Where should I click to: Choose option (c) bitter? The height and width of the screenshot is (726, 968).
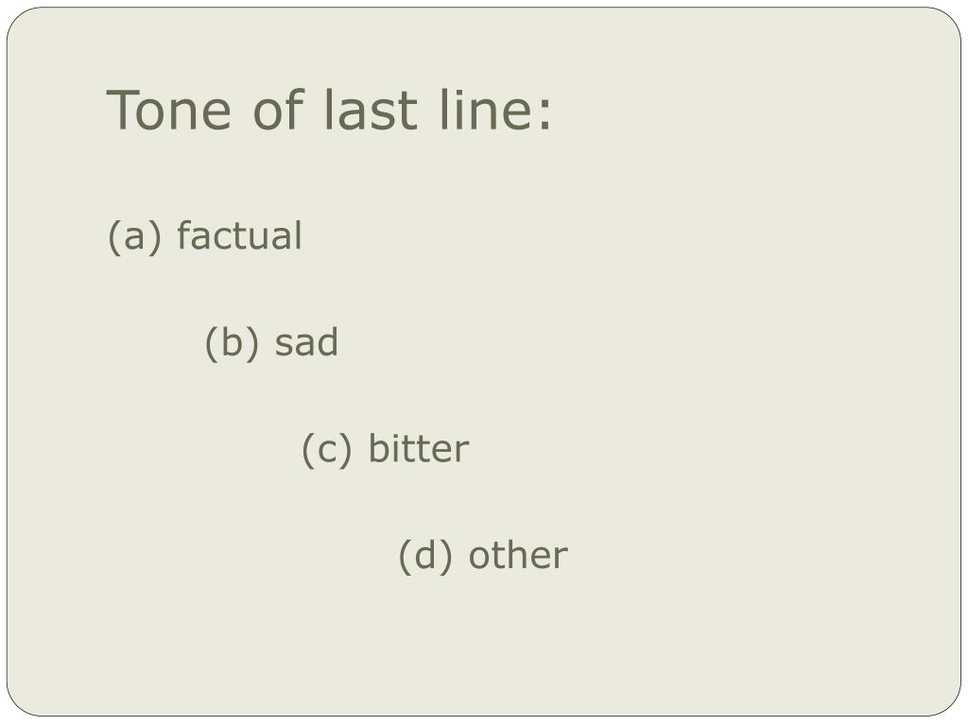(386, 449)
